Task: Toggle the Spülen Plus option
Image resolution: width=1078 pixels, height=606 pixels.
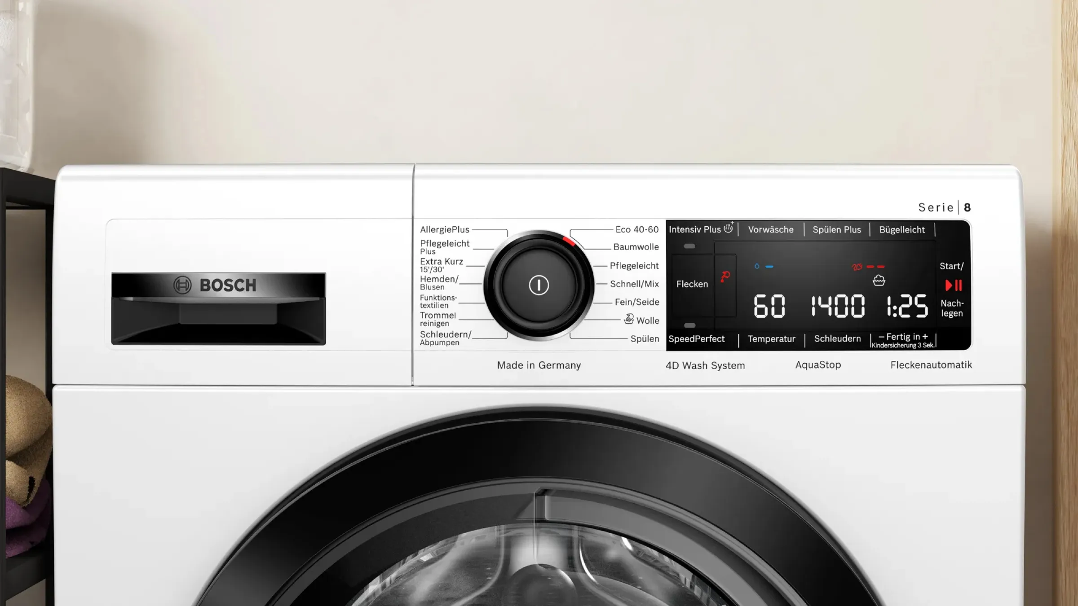Action: tap(836, 229)
